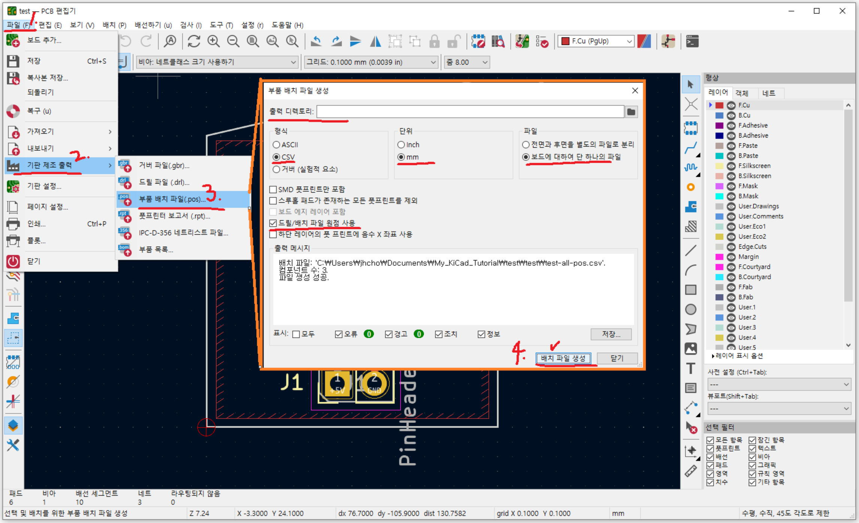The image size is (859, 523).
Task: Select the draw circle tool
Action: (x=690, y=309)
